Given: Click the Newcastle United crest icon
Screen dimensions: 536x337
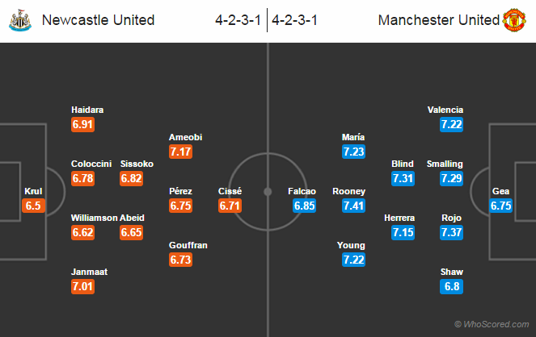Looking at the screenshot, I should 20,20.
